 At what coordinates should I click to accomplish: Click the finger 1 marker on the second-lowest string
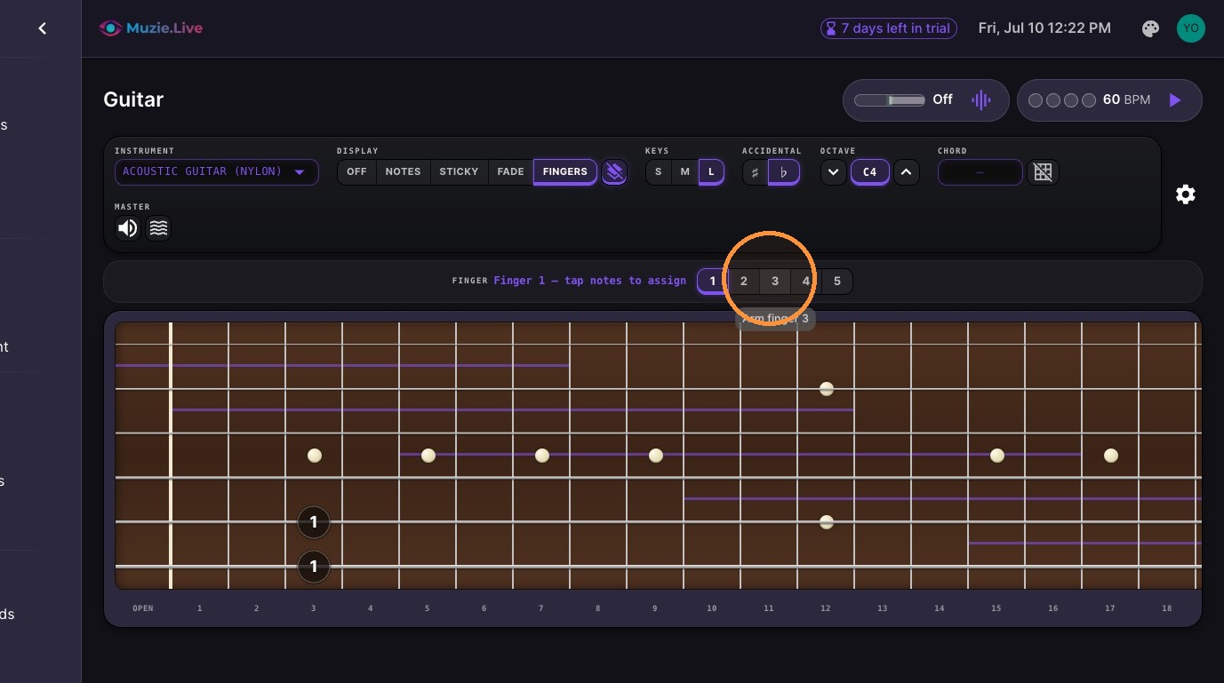(x=313, y=522)
